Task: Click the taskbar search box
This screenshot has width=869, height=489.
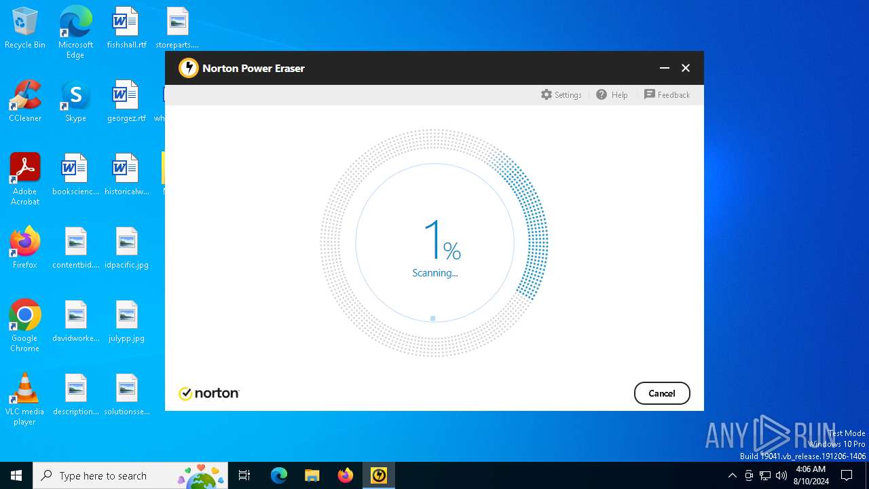Action: pyautogui.click(x=130, y=475)
